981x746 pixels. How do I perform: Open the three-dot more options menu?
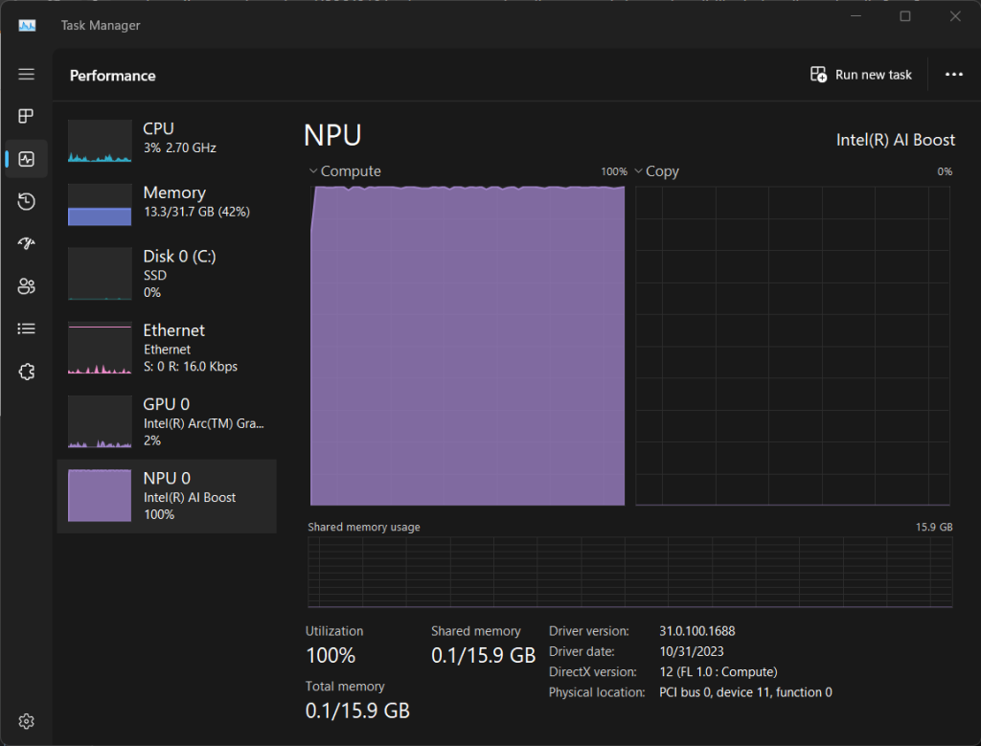click(x=953, y=75)
